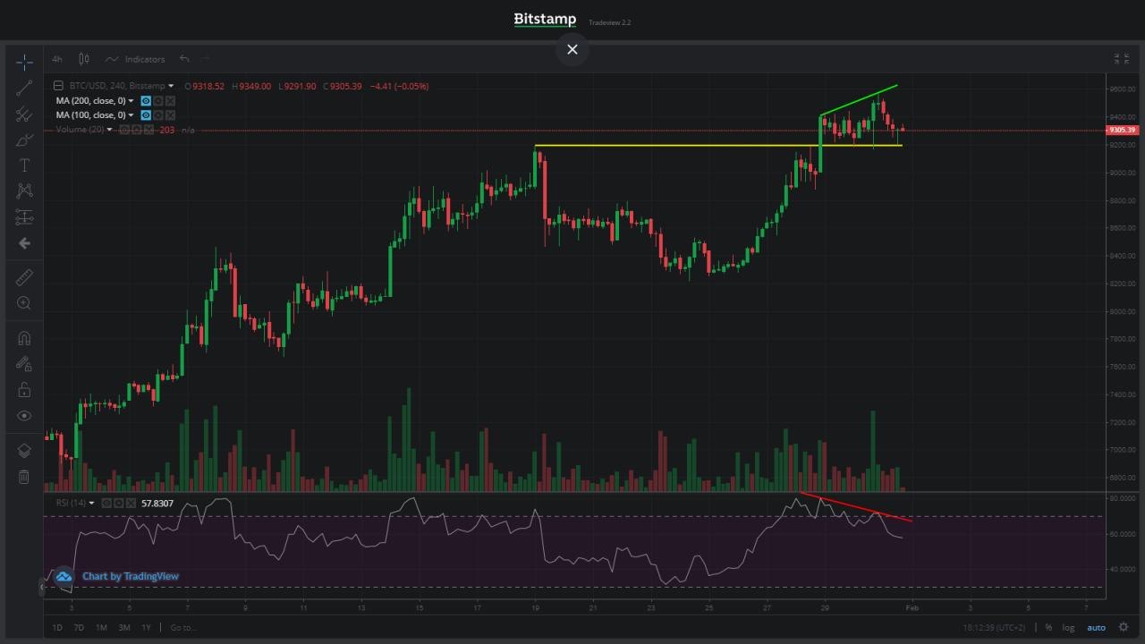The image size is (1145, 644).
Task: Expand the Volume (20) dropdown
Action: click(x=109, y=130)
